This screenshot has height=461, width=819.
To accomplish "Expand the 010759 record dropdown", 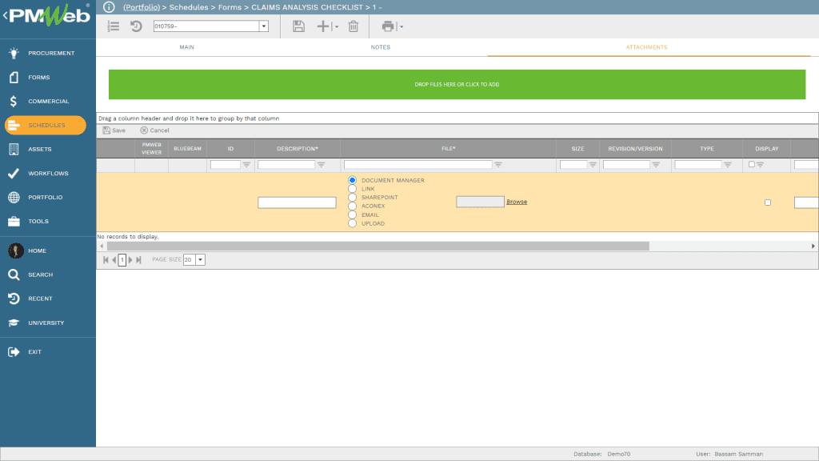I will (264, 26).
